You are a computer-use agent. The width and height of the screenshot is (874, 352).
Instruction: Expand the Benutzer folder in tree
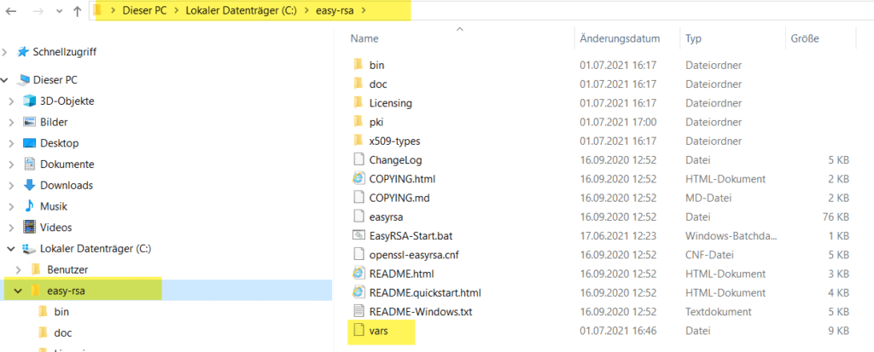point(18,270)
